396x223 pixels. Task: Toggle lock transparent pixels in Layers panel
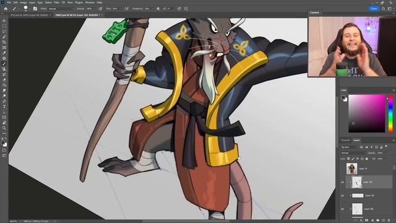tap(348, 159)
